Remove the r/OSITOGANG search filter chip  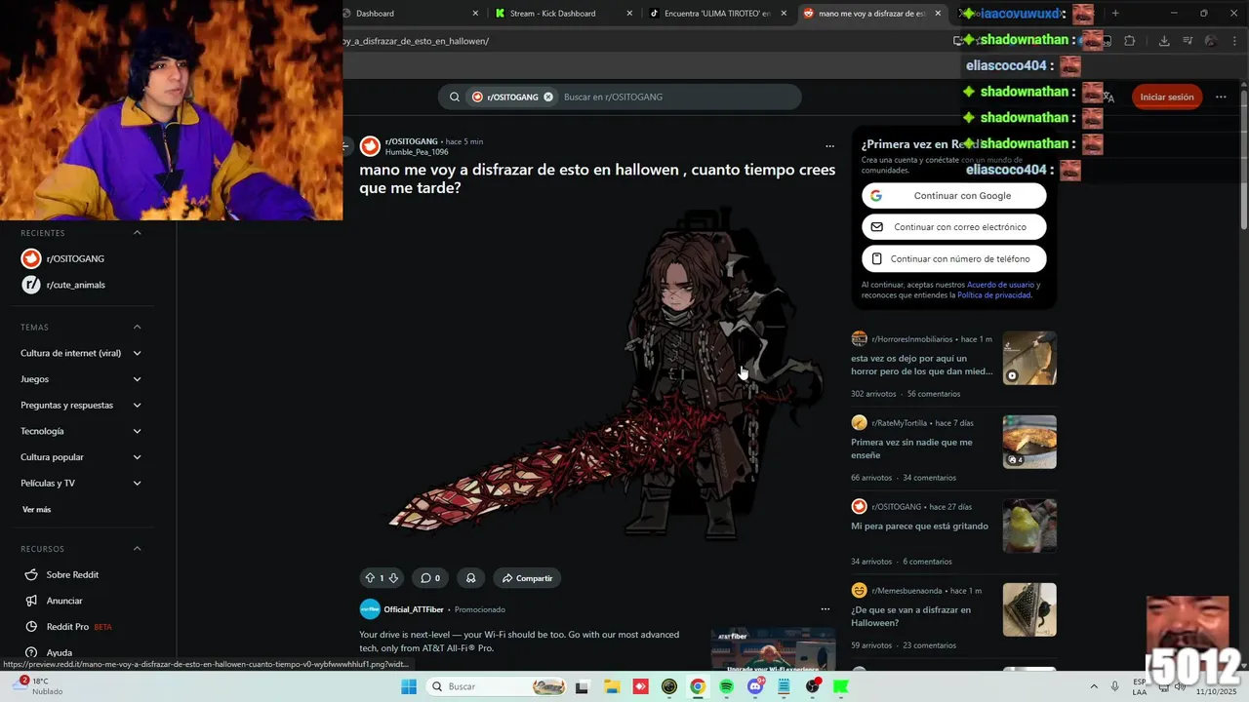tap(548, 97)
